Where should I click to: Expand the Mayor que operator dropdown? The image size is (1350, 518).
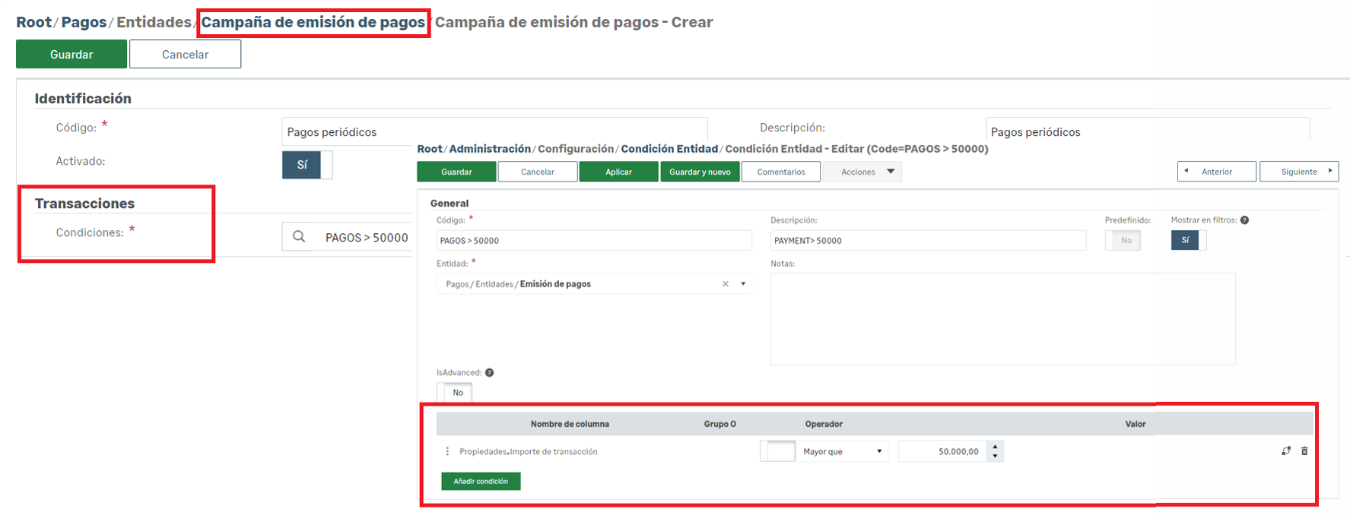(879, 452)
